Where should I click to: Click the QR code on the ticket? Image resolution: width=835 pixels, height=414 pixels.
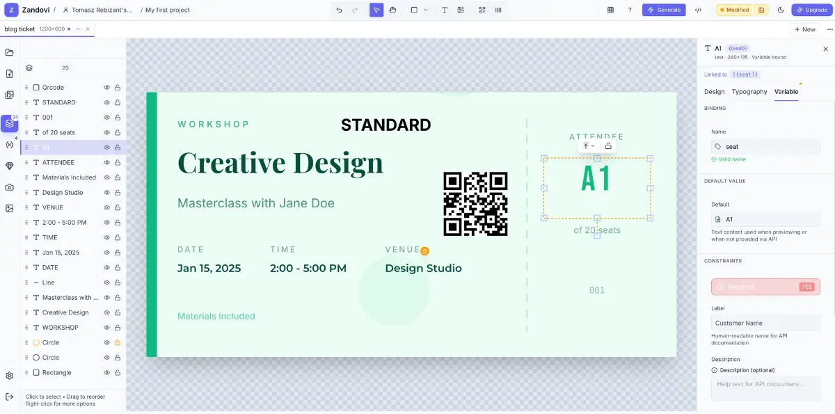476,204
